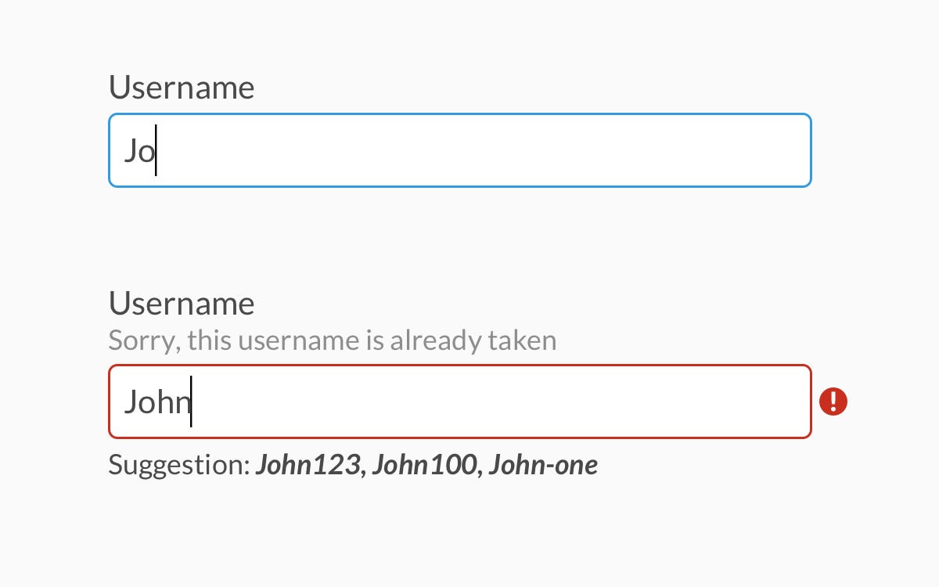The image size is (939, 587).
Task: Choose the John123 username suggestion
Action: 309,465
